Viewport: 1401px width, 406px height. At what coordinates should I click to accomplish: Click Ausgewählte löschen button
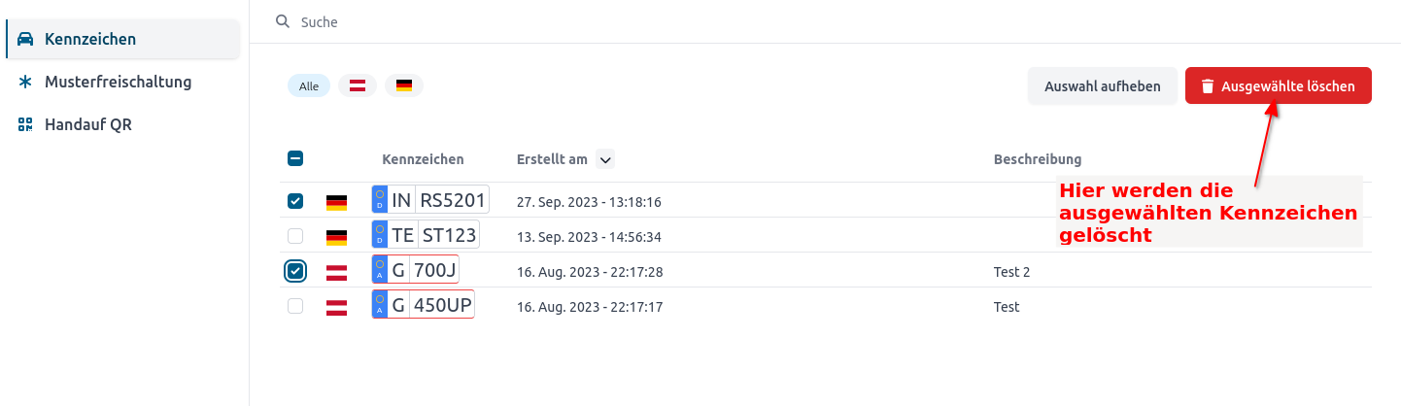(1279, 86)
